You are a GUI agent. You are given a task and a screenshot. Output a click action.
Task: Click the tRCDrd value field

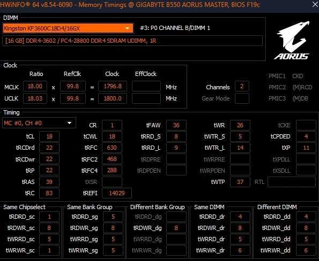point(49,148)
